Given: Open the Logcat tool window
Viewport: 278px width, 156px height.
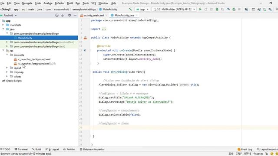Looking at the screenshot, I should click(52, 149).
